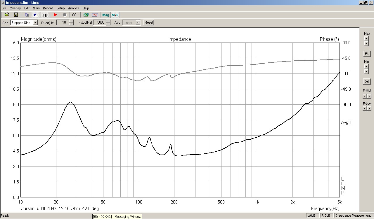Click the green striped setup icon
Screen dimensions: 374x219
[86, 15]
